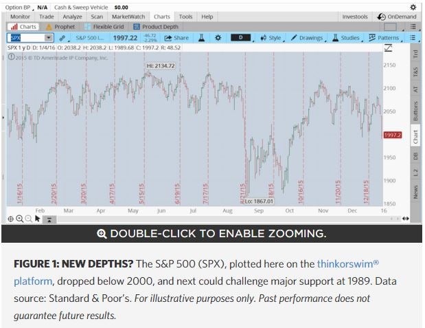Select the Charts sub-tab with bar icon
Screen dimensions: 425x328
click(x=23, y=27)
